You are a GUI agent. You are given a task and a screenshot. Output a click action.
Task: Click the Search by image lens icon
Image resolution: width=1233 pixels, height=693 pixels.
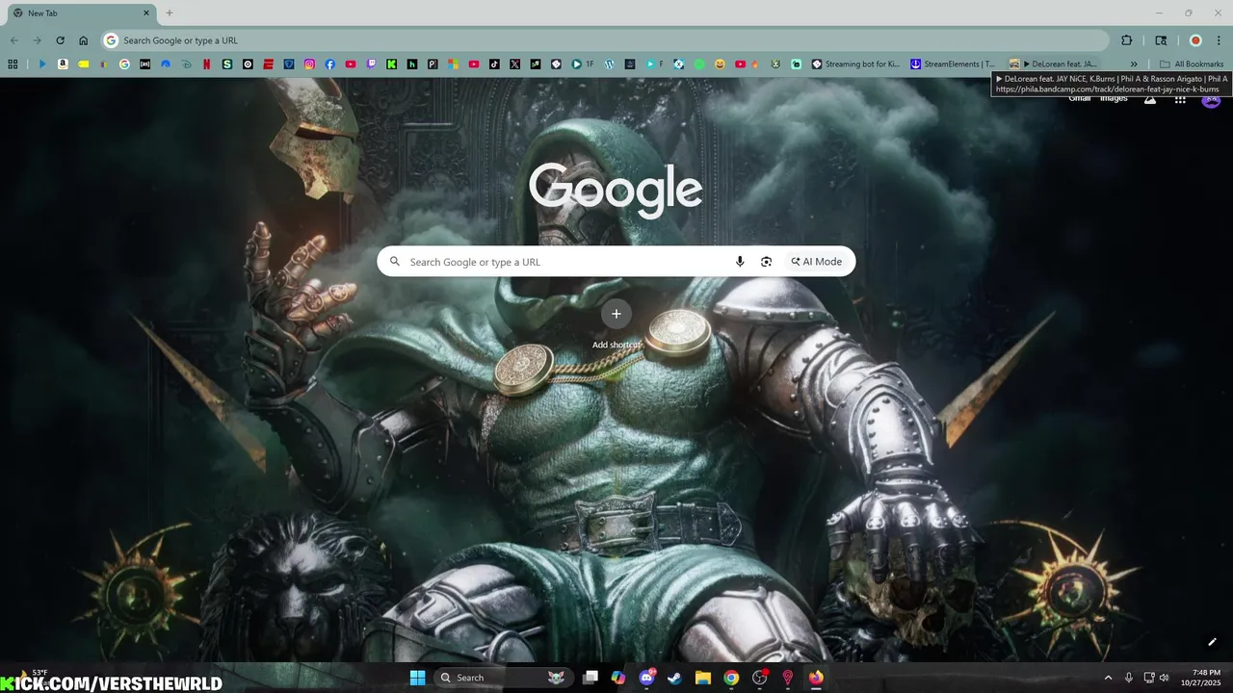(766, 262)
